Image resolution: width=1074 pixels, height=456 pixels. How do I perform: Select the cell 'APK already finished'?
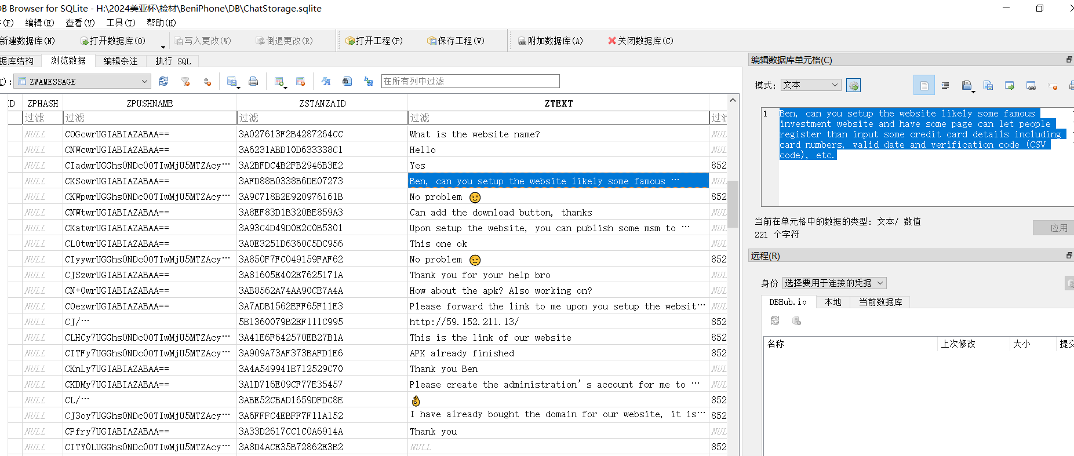tap(559, 353)
